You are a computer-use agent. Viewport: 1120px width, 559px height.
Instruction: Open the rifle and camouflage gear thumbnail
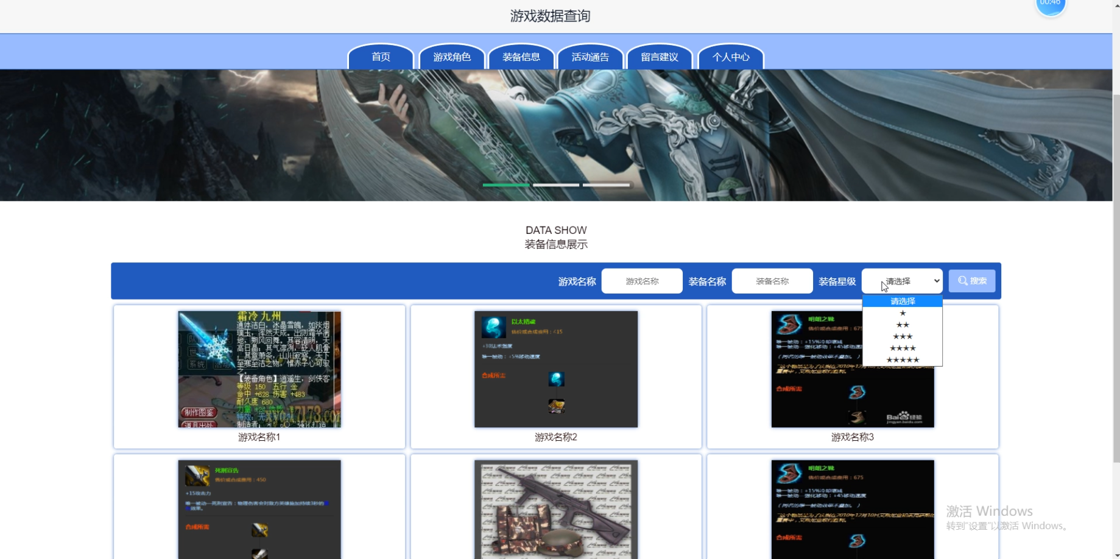click(556, 509)
